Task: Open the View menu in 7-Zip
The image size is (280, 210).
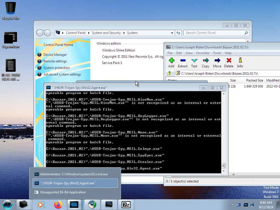Action: tap(189, 53)
